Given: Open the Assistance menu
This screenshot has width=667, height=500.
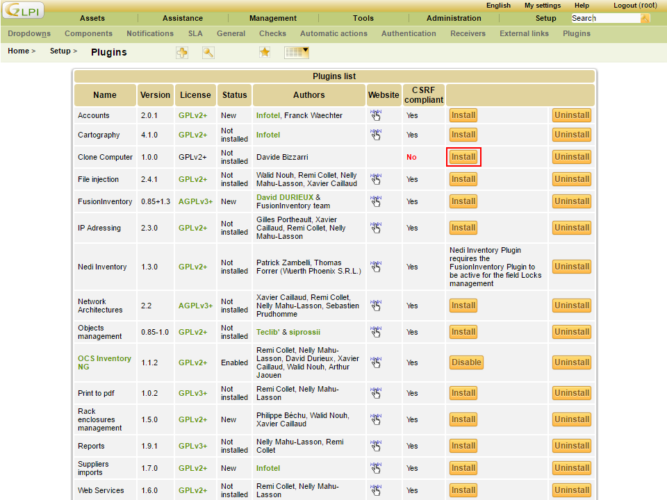Looking at the screenshot, I should (183, 18).
